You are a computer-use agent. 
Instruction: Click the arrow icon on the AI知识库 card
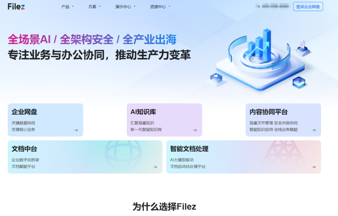tap(195, 130)
